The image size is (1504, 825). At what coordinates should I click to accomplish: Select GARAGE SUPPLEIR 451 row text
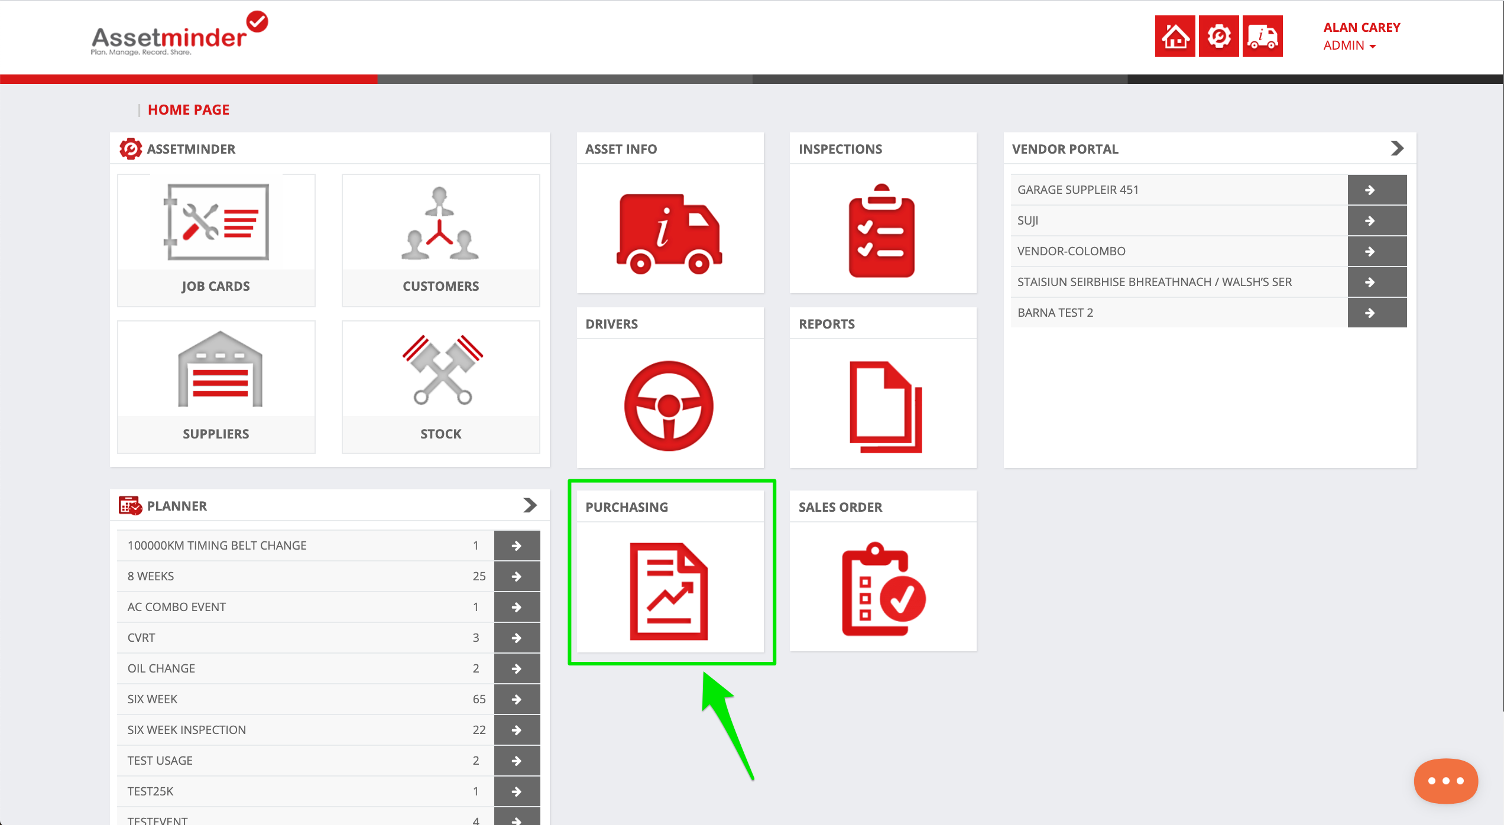[1078, 190]
